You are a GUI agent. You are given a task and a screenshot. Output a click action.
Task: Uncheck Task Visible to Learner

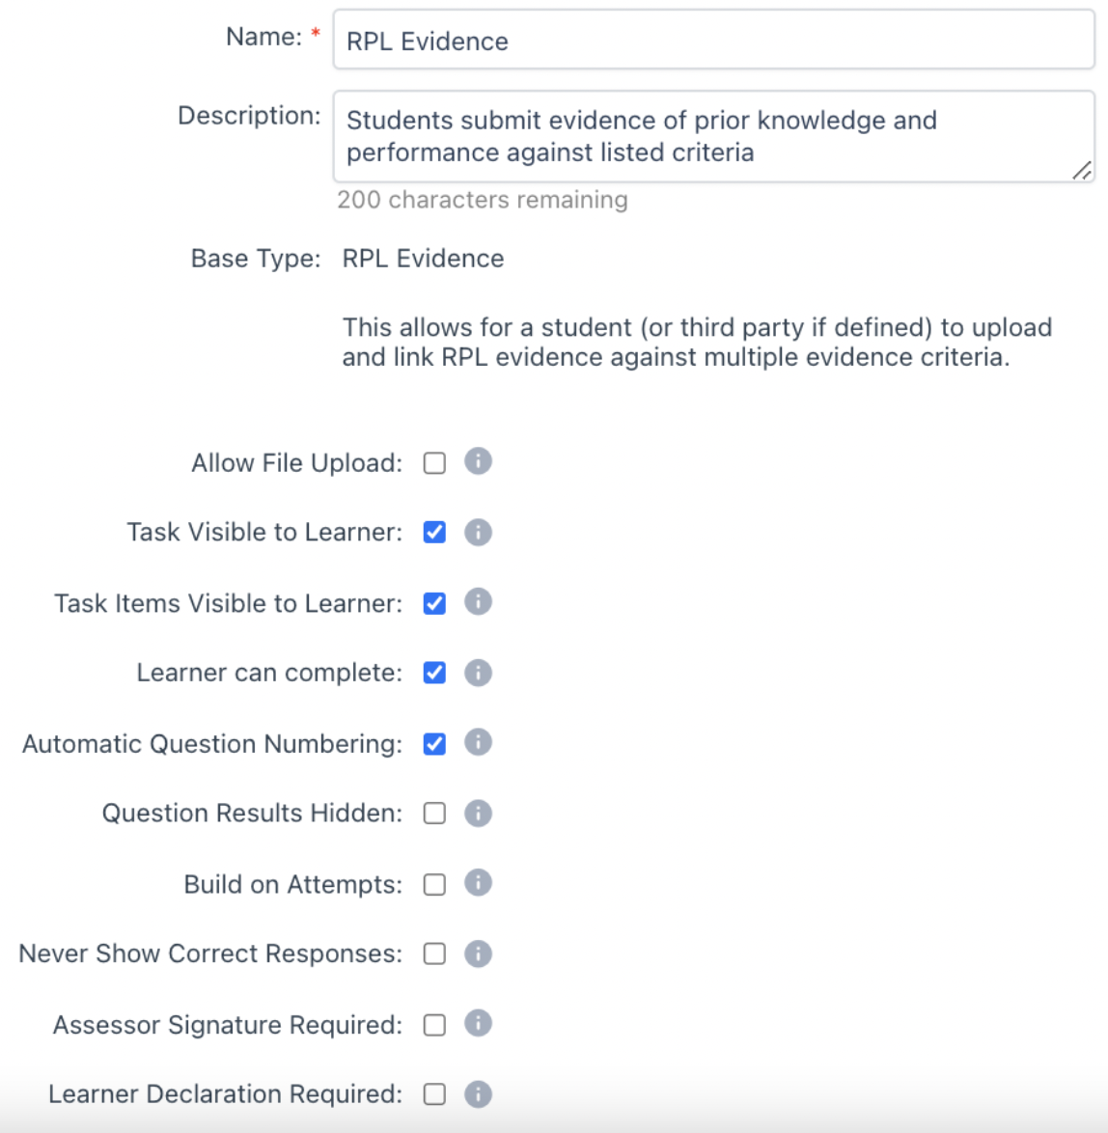tap(434, 533)
